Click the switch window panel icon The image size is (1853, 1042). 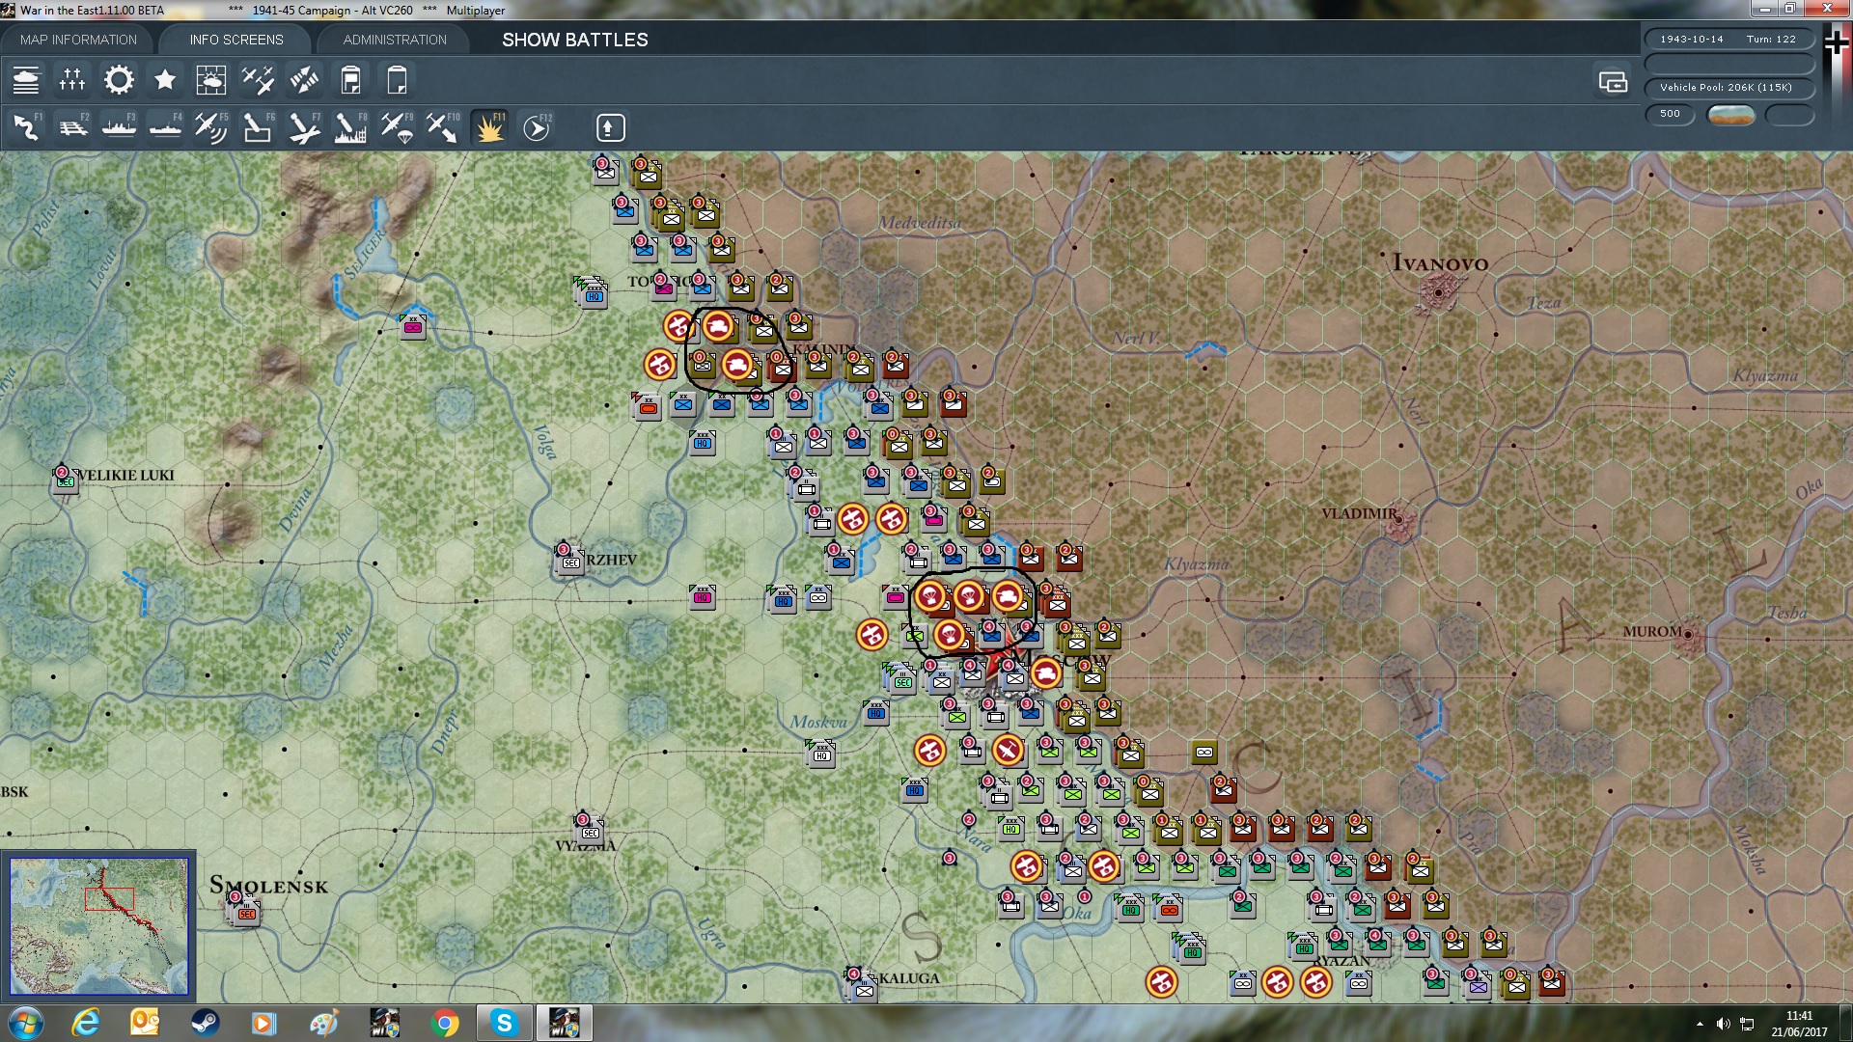point(1613,82)
